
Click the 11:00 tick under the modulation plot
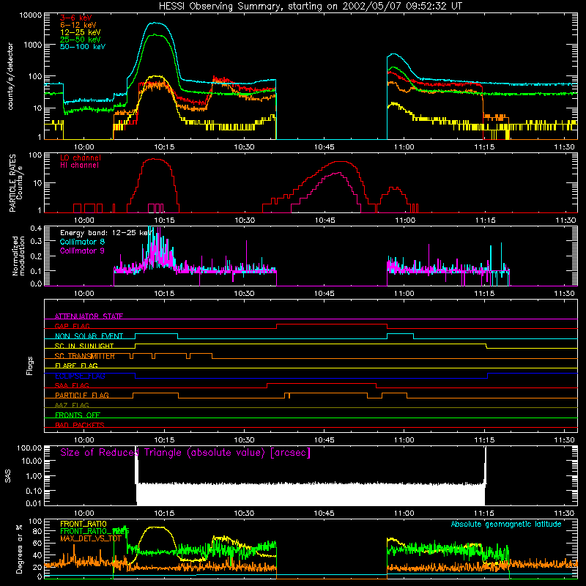click(404, 294)
